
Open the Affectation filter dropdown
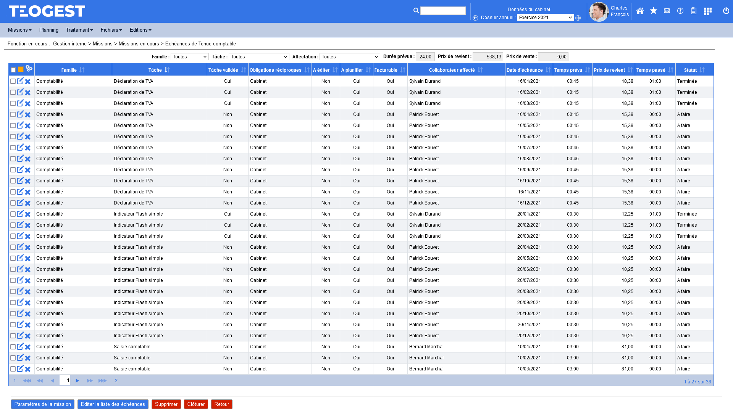coord(349,57)
